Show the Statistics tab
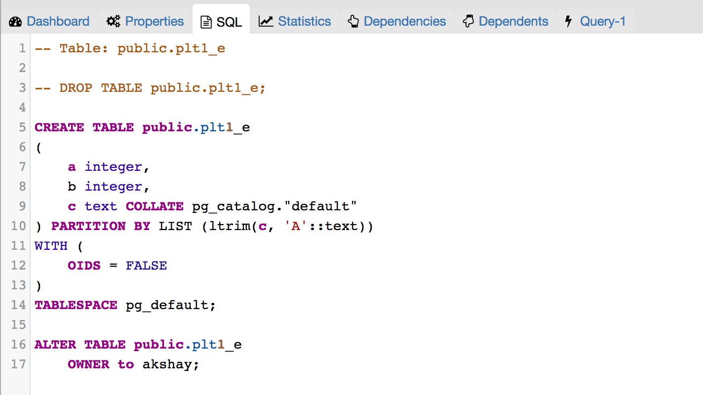The image size is (703, 395). click(304, 22)
